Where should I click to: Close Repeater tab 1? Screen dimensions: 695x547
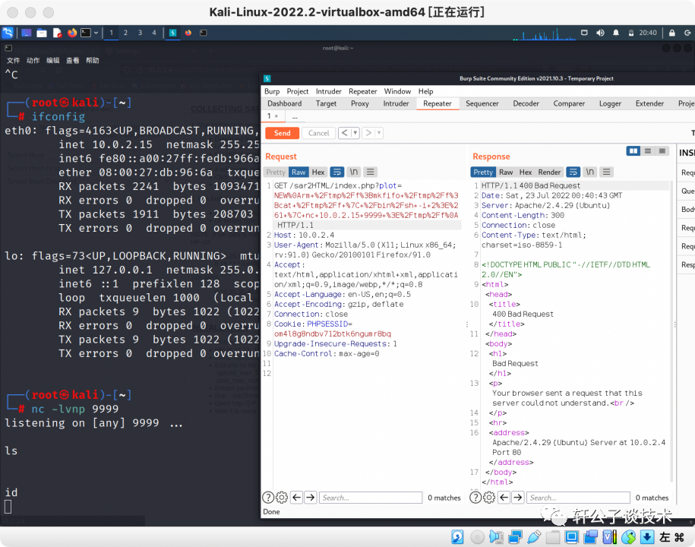coord(276,116)
